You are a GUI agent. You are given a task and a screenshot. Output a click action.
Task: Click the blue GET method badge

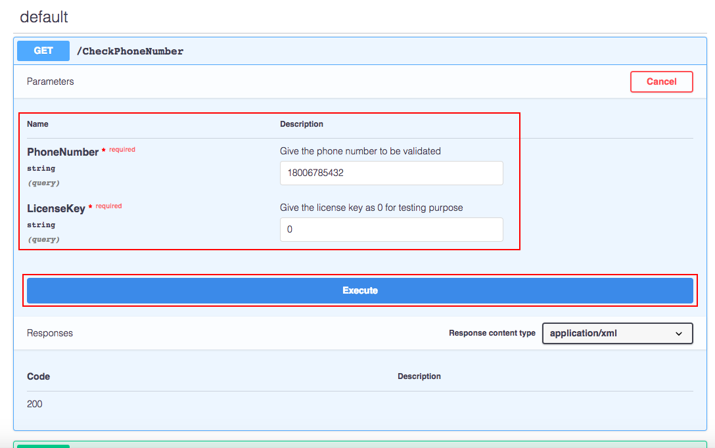43,51
